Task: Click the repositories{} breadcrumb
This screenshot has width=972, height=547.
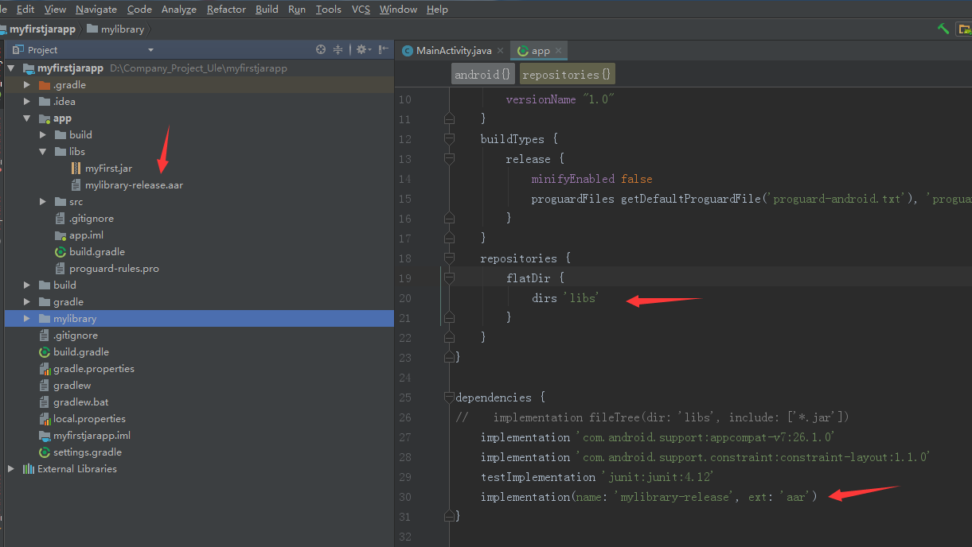Action: 568,75
